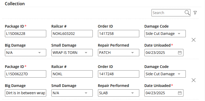
Task: Click the magnifying glass search icon
Action: pyautogui.click(x=187, y=13)
